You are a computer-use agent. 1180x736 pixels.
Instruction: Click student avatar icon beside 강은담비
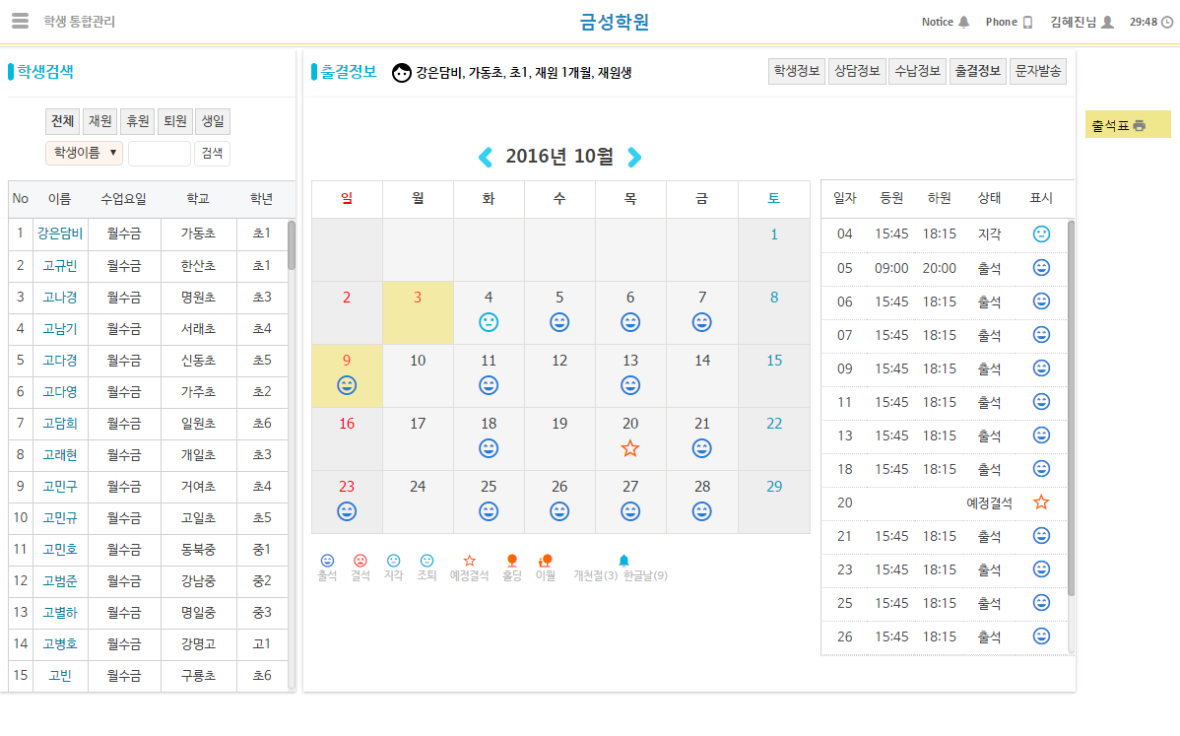point(402,73)
